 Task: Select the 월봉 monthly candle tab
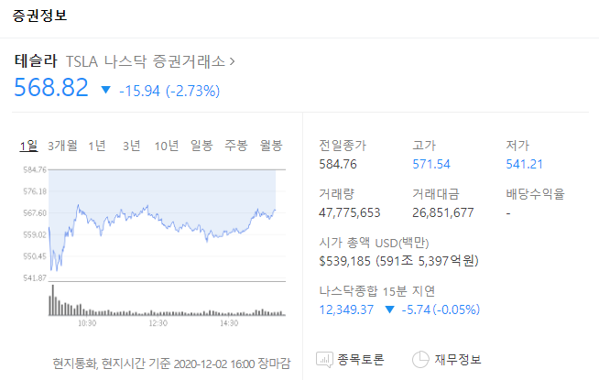271,146
